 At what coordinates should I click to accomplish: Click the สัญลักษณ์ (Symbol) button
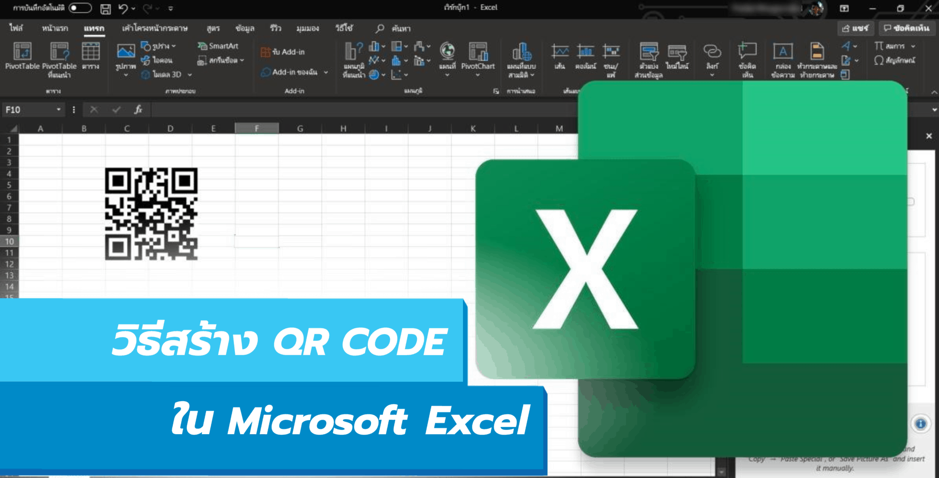click(894, 60)
